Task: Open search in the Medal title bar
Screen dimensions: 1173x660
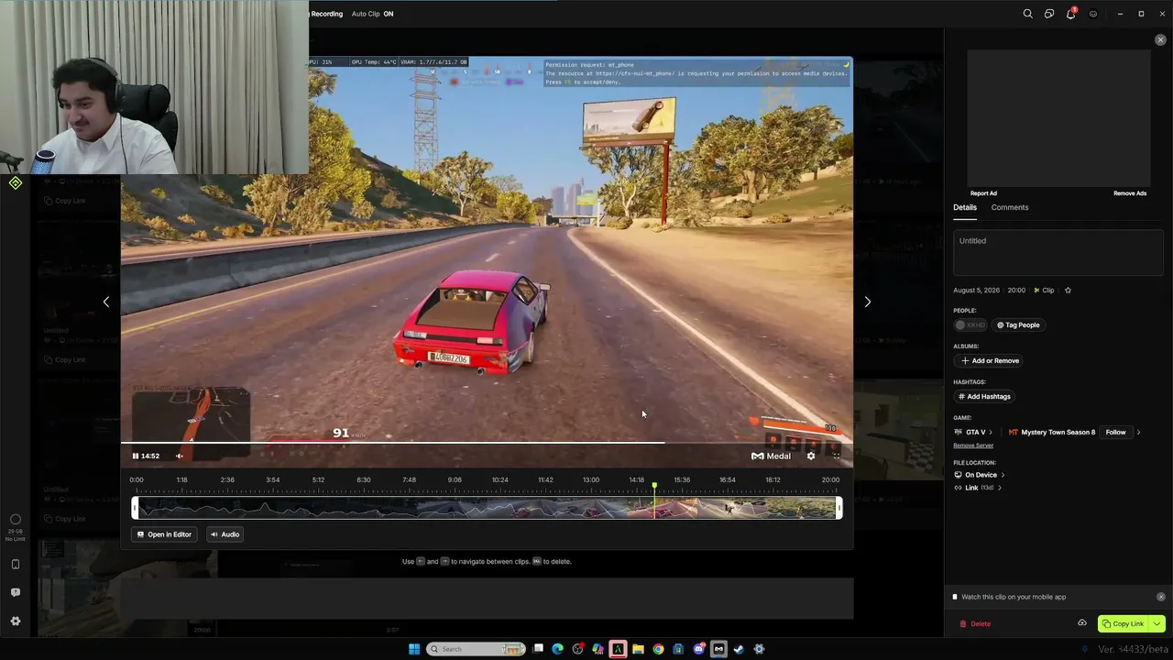Action: [x=1027, y=14]
